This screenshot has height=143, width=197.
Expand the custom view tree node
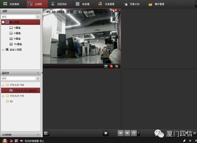coord(3,50)
